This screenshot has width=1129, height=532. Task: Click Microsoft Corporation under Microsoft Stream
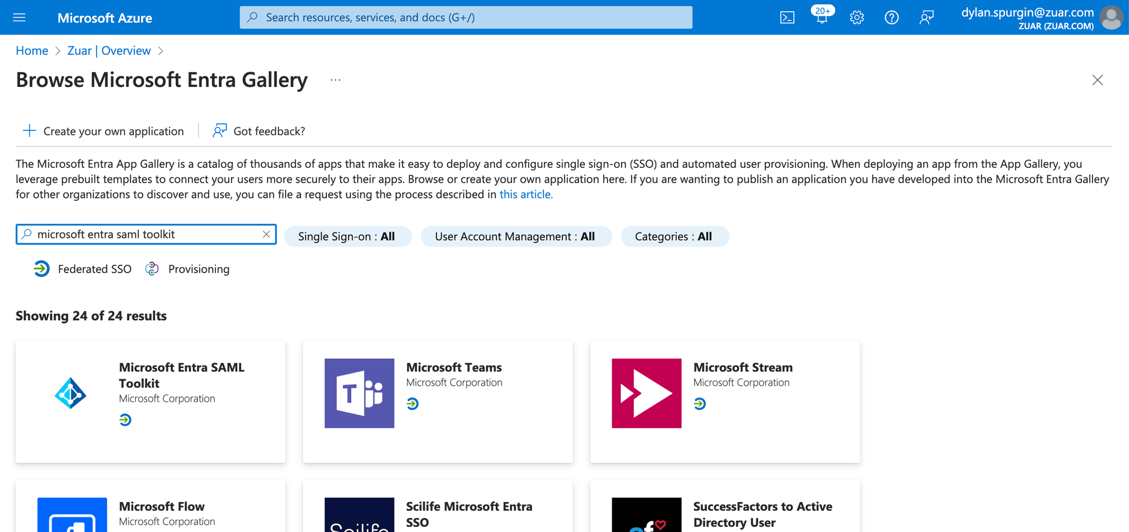741,382
